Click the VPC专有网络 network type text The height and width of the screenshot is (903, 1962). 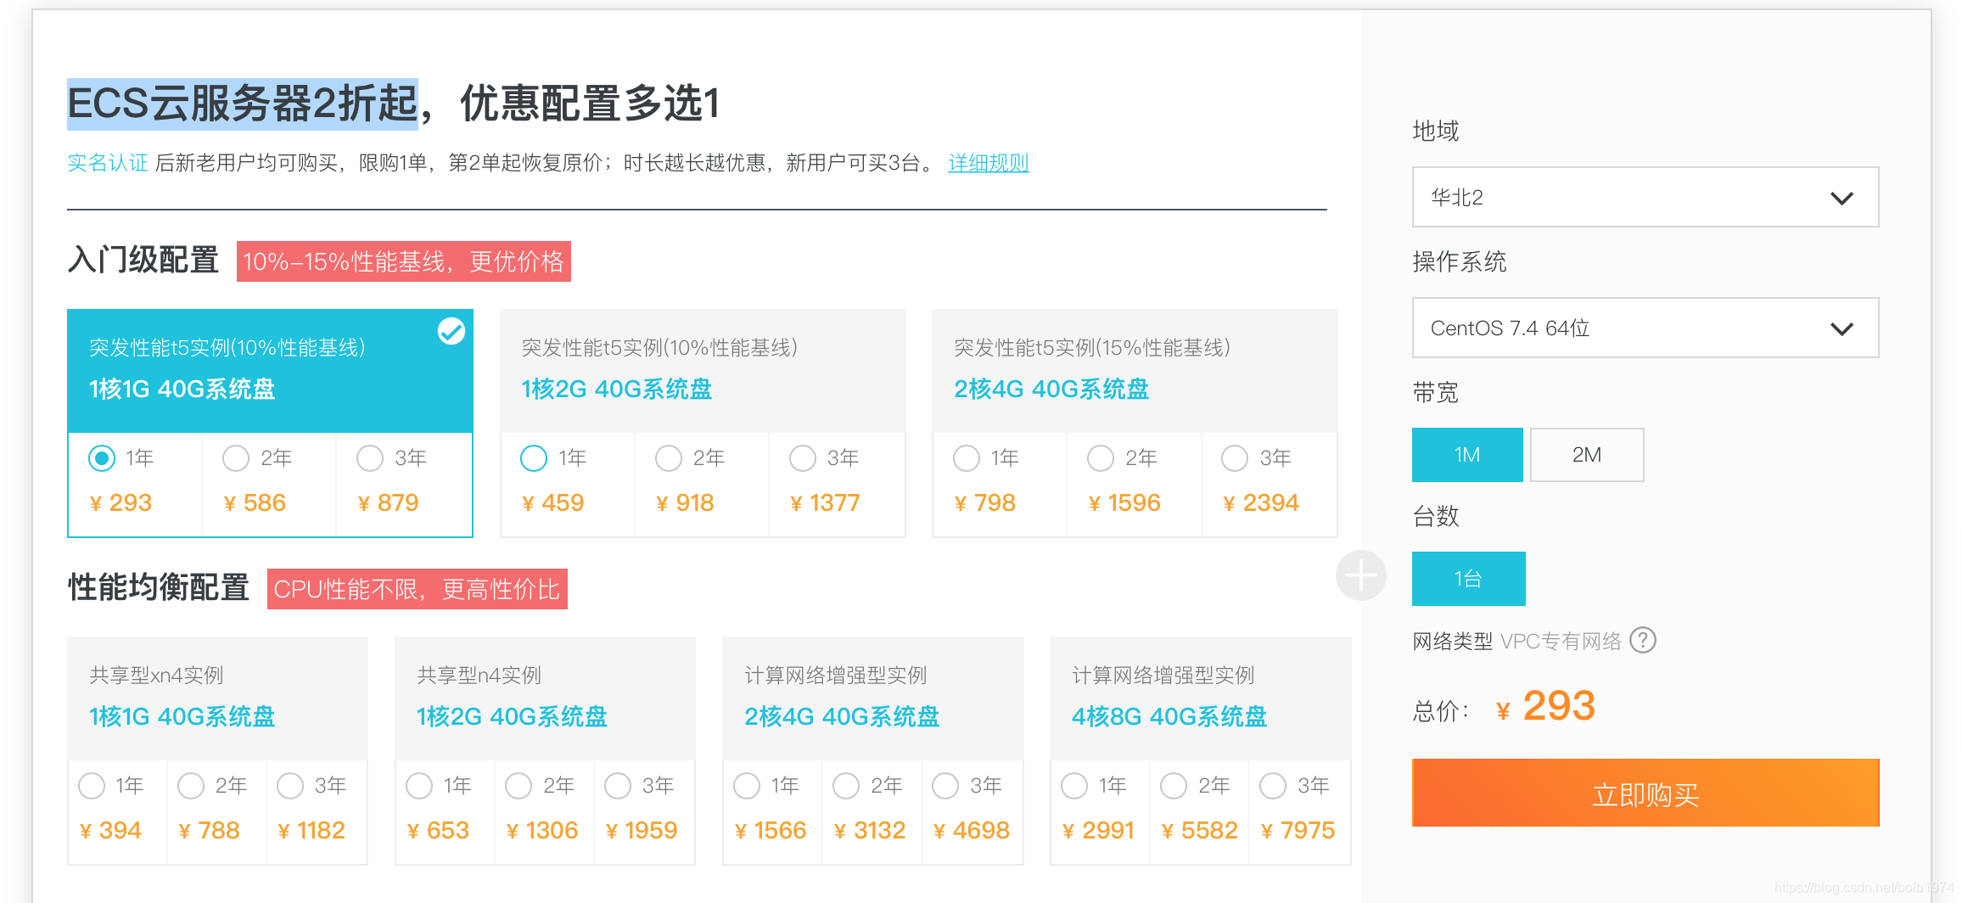1561,642
